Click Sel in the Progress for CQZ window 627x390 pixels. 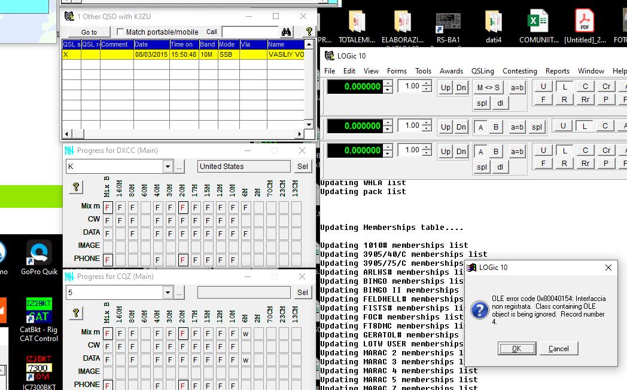pos(303,293)
